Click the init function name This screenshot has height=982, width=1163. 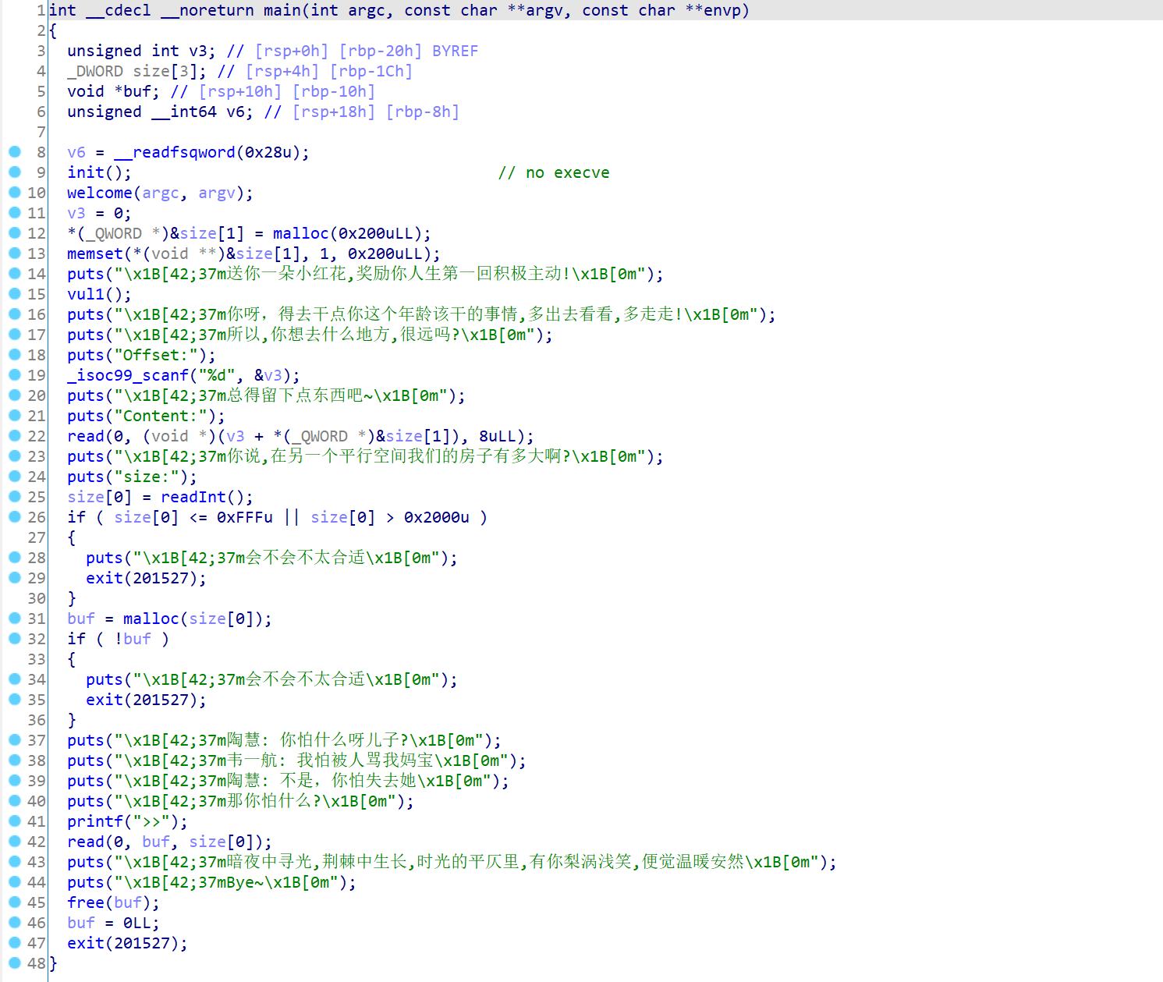point(86,172)
